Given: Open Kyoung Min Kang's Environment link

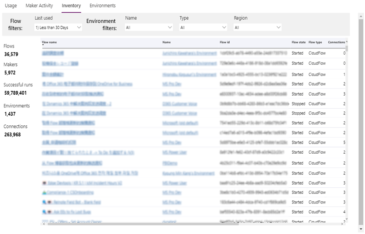Looking at the screenshot, I should click(188, 173).
